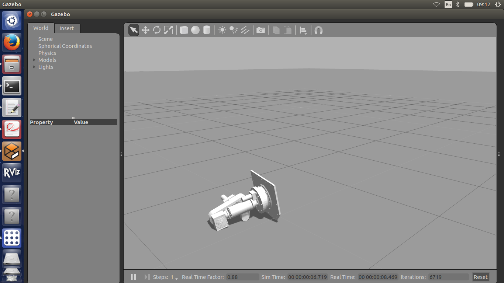Switch to the World tab

coord(41,28)
